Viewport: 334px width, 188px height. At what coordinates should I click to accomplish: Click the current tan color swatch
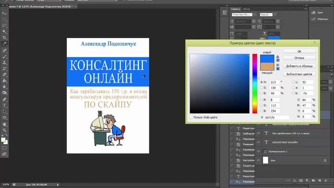pyautogui.click(x=267, y=66)
